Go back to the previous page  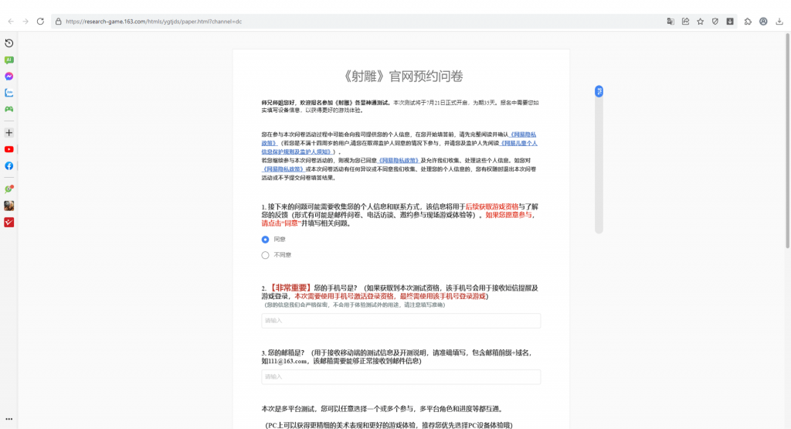(x=11, y=21)
